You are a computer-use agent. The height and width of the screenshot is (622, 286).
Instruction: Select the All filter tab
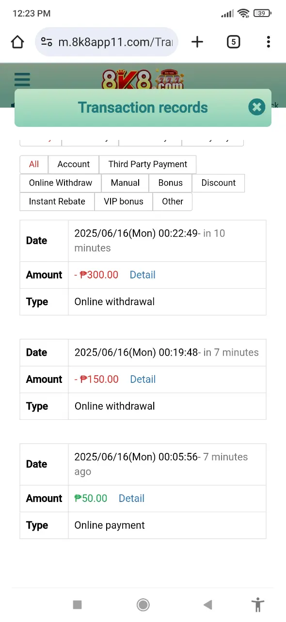point(34,164)
